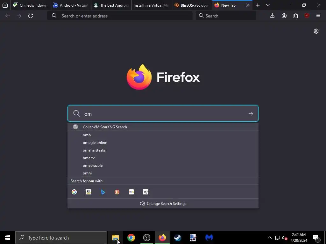Choose the omeprazole suggestion
Viewport: 326px width, 244px height.
(163, 166)
